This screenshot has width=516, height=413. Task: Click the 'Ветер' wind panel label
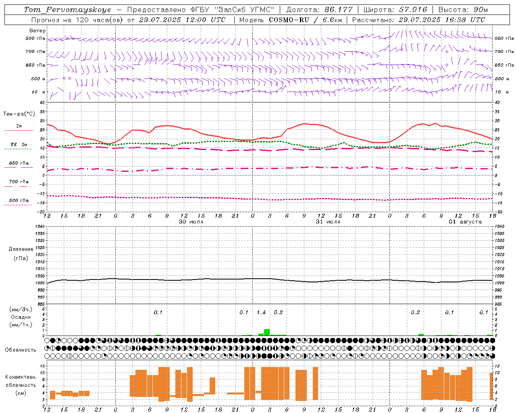(37, 31)
